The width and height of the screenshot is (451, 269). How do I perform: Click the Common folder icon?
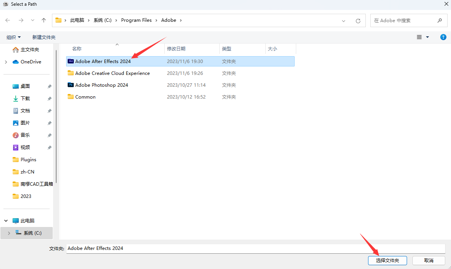[x=70, y=97]
